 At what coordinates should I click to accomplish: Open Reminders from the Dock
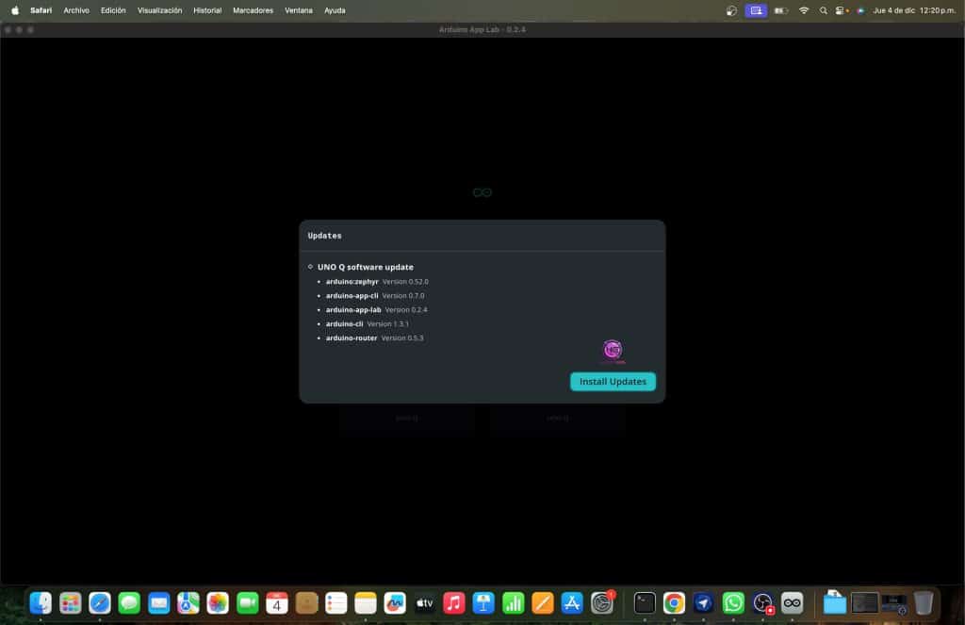coord(336,602)
